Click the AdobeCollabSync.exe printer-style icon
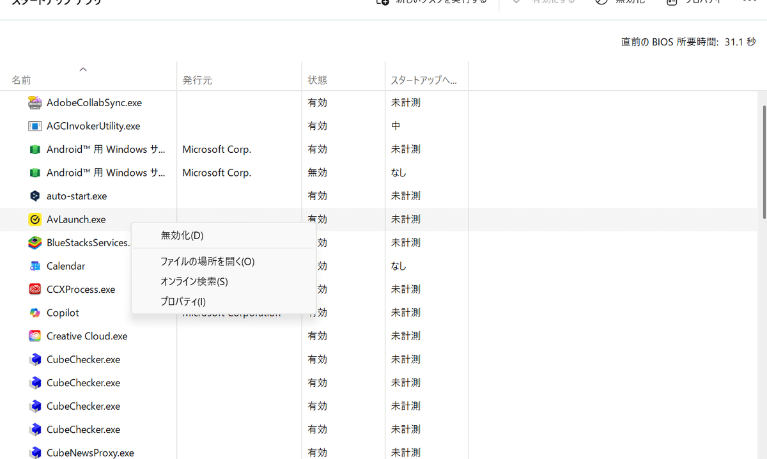Viewport: 767px width, 459px height. tap(35, 102)
